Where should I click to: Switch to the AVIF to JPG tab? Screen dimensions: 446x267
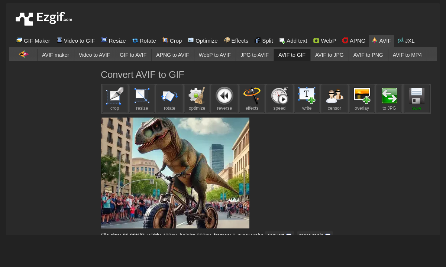point(329,55)
